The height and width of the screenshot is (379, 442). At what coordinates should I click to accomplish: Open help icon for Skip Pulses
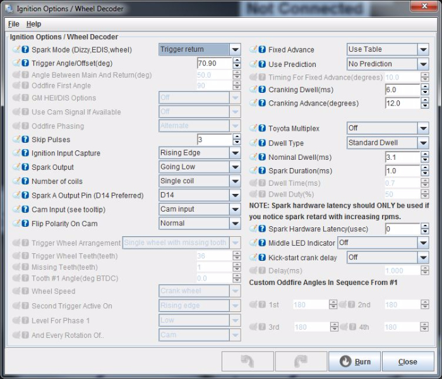25,140
